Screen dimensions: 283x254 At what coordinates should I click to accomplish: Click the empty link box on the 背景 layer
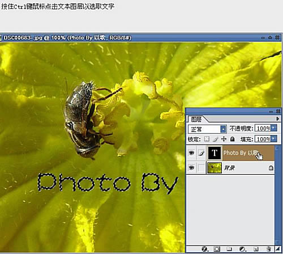click(201, 168)
